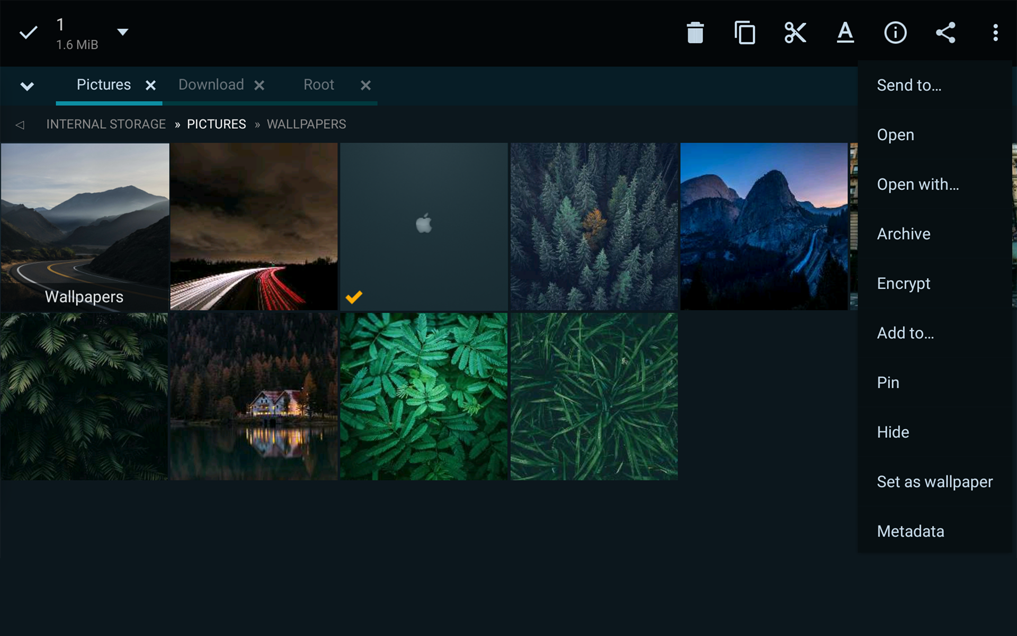The width and height of the screenshot is (1017, 636).
Task: Open Metadata from the menu
Action: (x=935, y=531)
